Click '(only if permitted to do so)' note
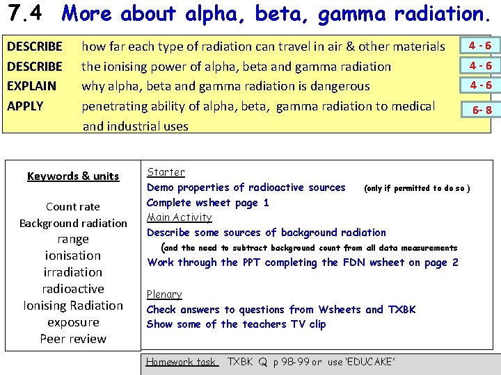Viewport: 501px width, 375px height. coord(417,188)
